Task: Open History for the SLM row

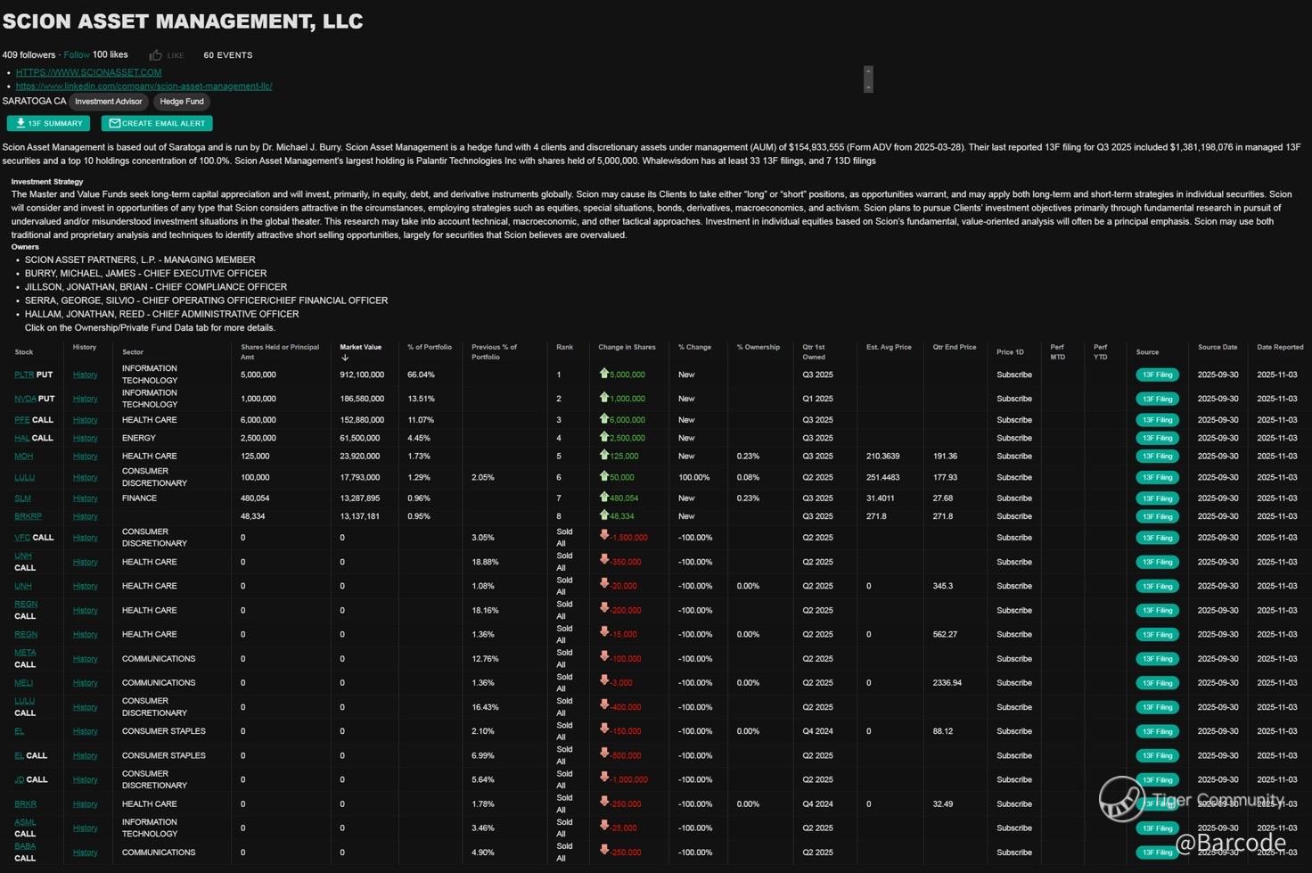Action: 85,498
